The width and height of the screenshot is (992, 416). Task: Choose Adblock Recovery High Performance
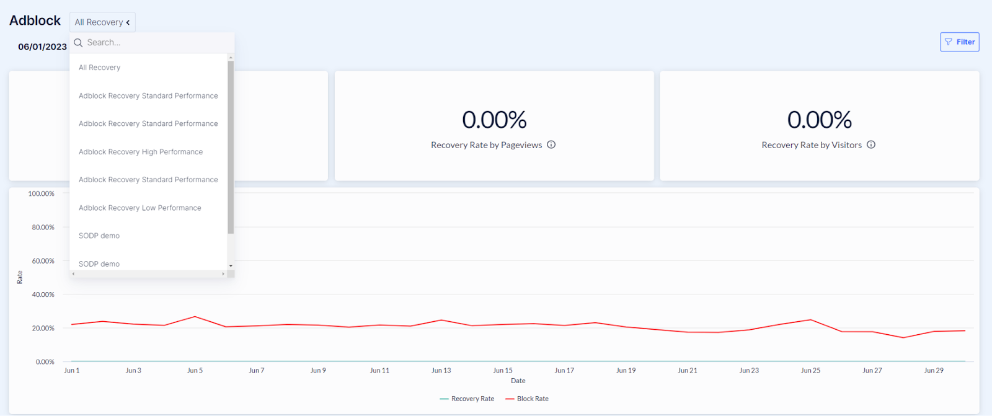pyautogui.click(x=141, y=152)
